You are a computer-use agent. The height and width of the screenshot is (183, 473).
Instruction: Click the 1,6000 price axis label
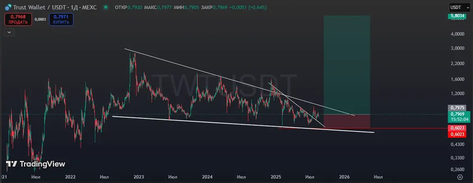click(458, 79)
